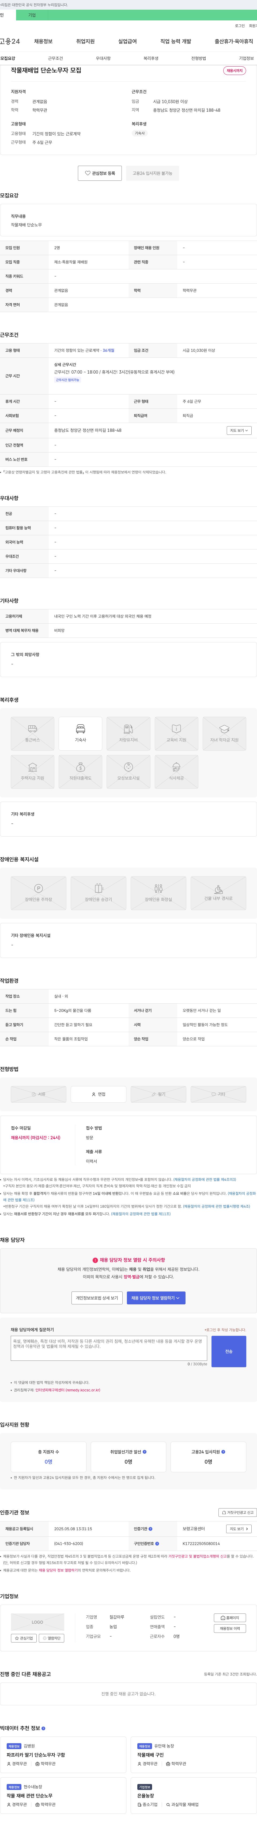Click 개인정보보호법 상세 보기 button

click(x=97, y=1298)
